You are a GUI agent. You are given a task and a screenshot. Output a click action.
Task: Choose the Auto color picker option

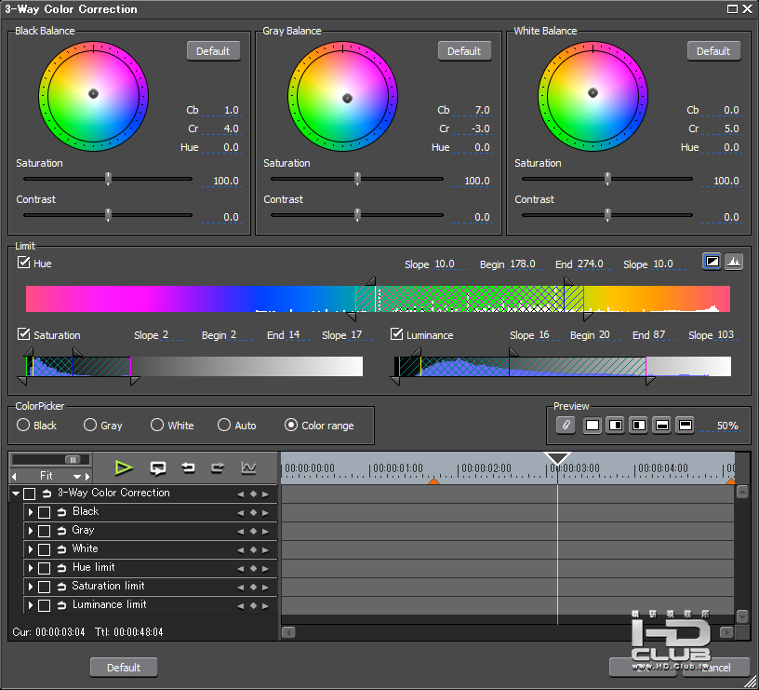[224, 425]
